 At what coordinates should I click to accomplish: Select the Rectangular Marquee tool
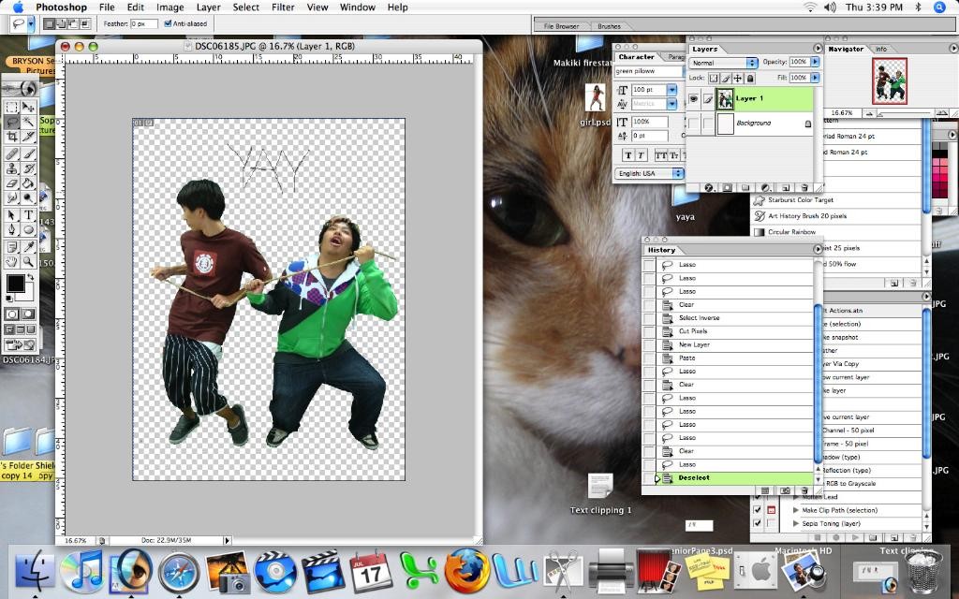[11, 107]
